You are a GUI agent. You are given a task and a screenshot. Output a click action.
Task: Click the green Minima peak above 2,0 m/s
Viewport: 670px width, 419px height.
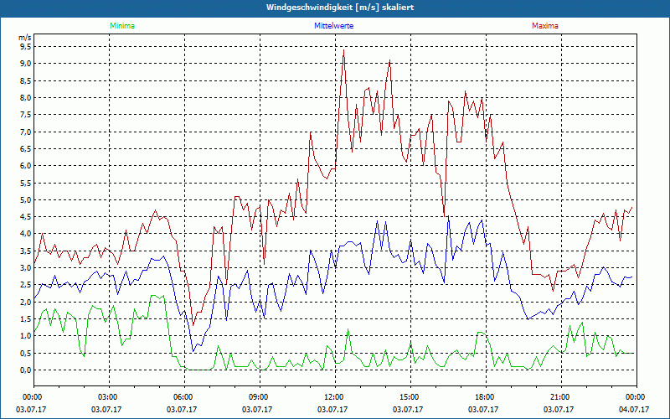coord(157,297)
